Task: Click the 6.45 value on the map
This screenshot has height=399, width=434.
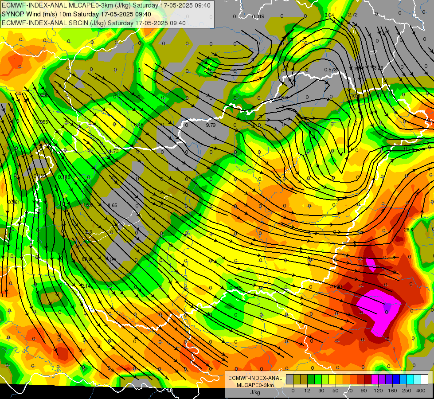Action: [x=139, y=125]
